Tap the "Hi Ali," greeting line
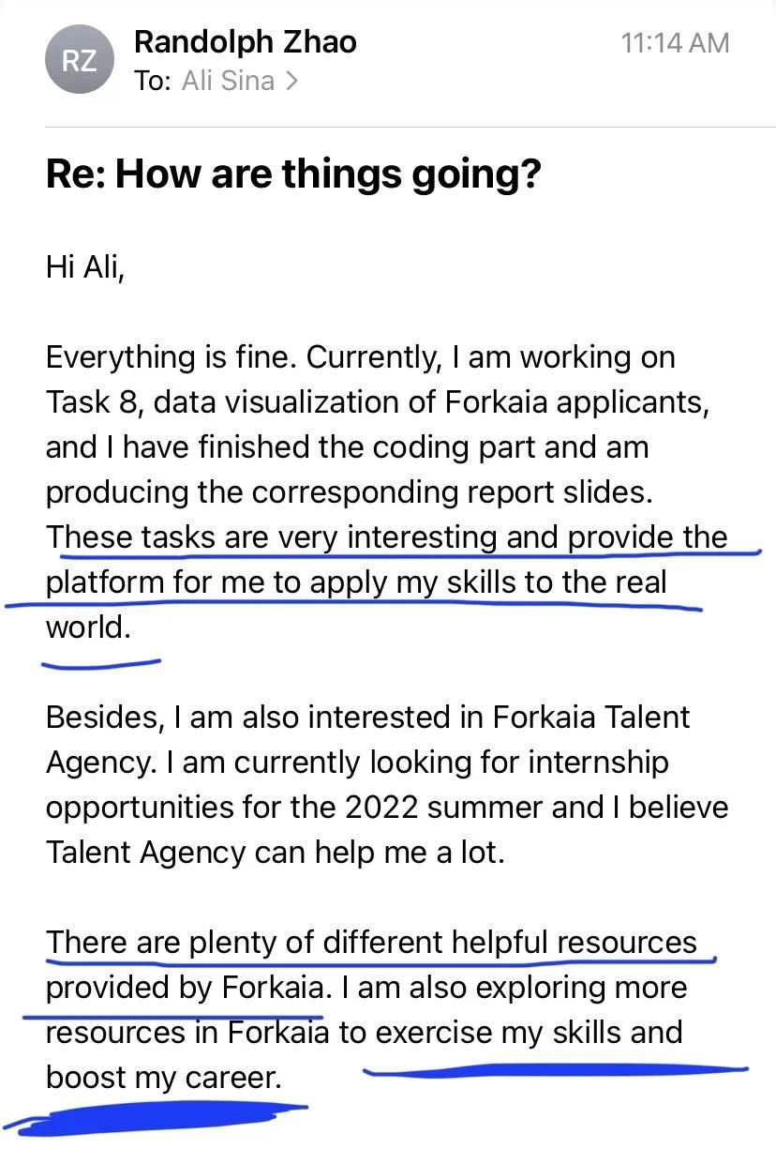The width and height of the screenshot is (776, 1164). [84, 267]
